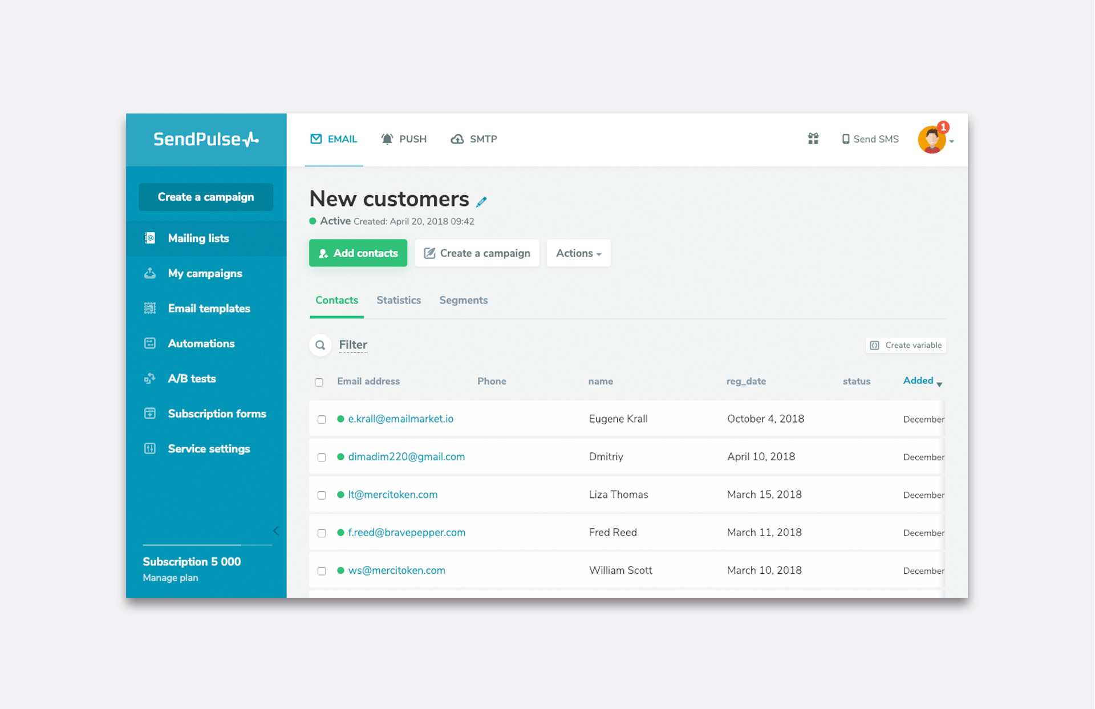Click the Subscription forms sidebar icon
The height and width of the screenshot is (709, 1095).
150,414
